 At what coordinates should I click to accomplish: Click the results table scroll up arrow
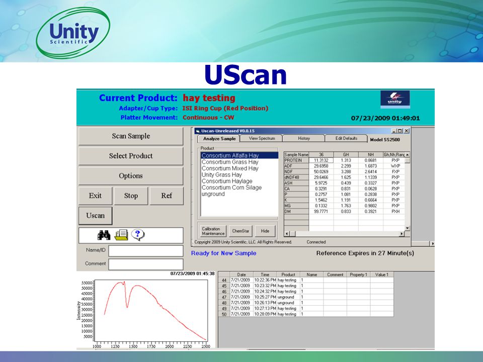click(408, 154)
